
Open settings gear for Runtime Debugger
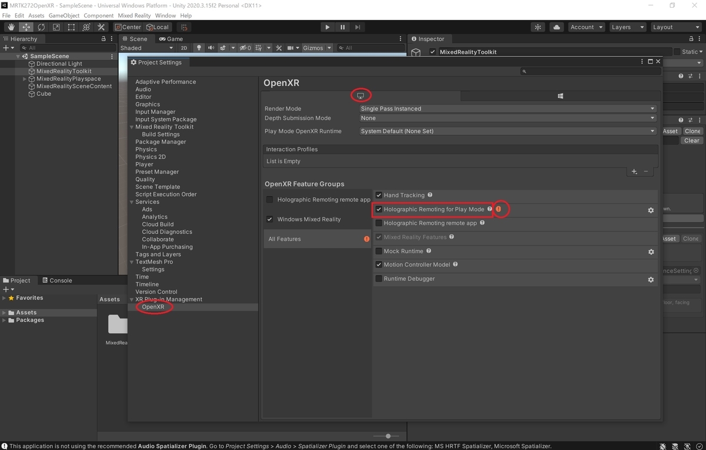(x=651, y=280)
